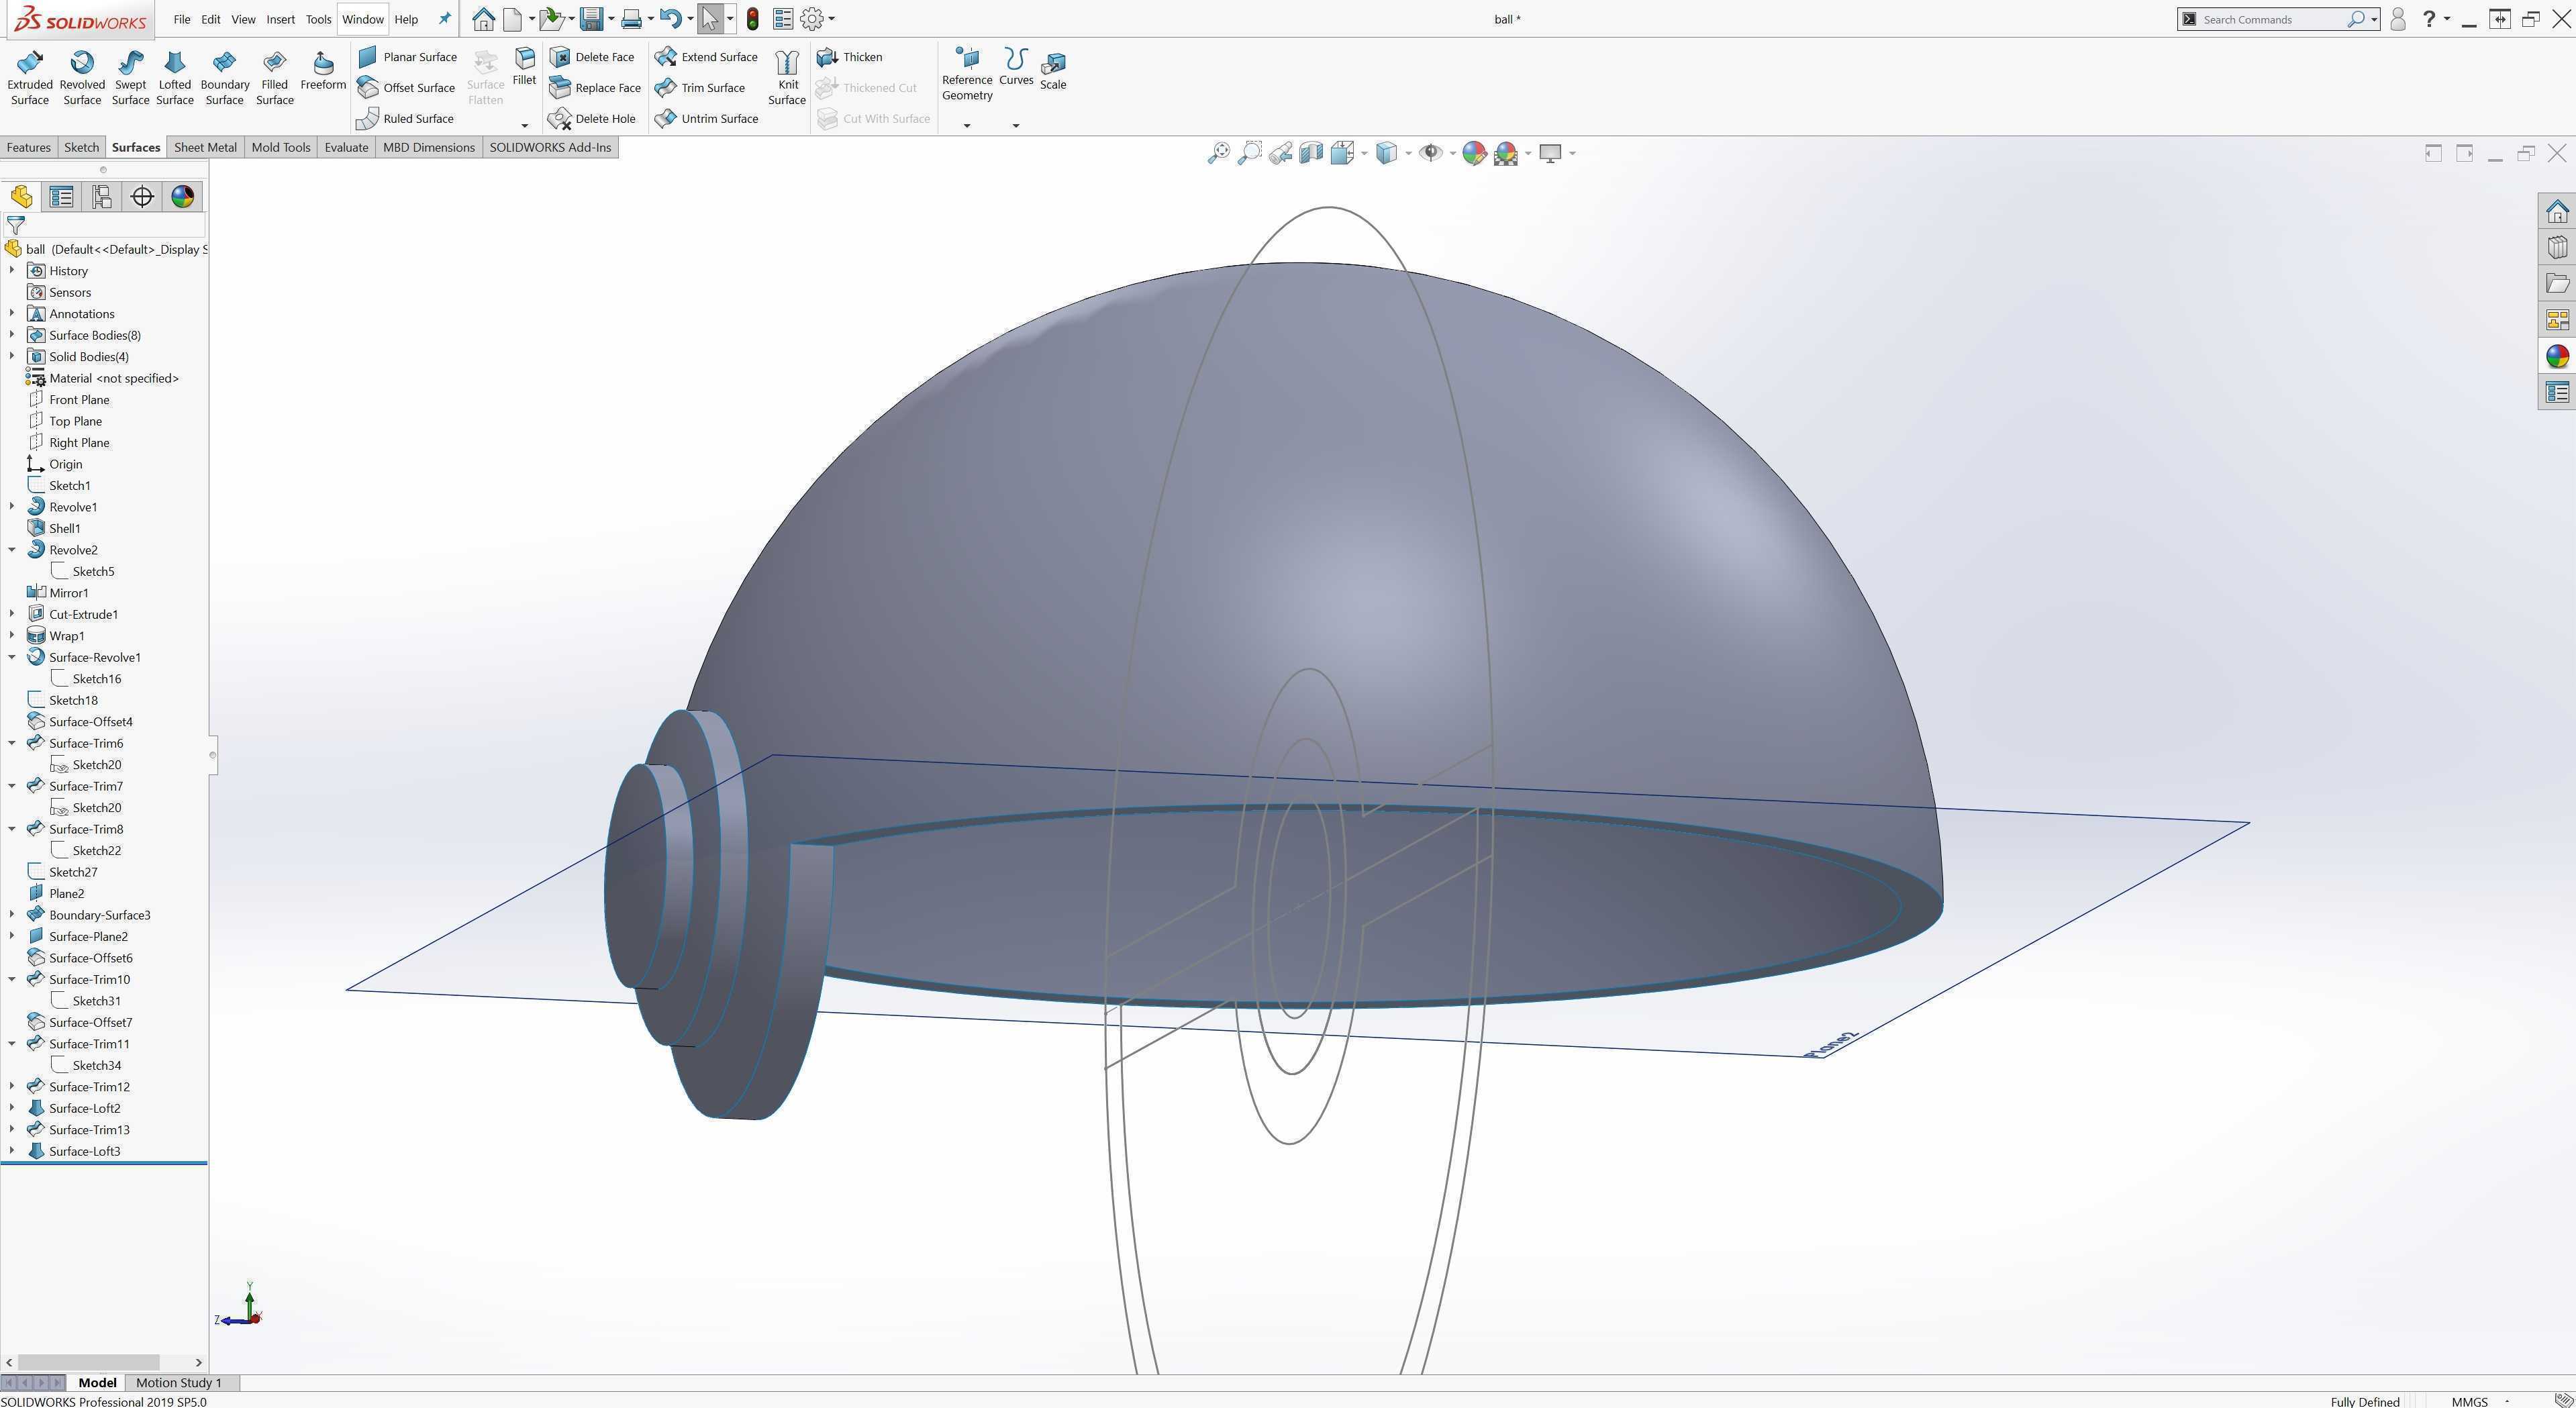Click the Thicken command
The height and width of the screenshot is (1408, 2576).
pyautogui.click(x=850, y=57)
